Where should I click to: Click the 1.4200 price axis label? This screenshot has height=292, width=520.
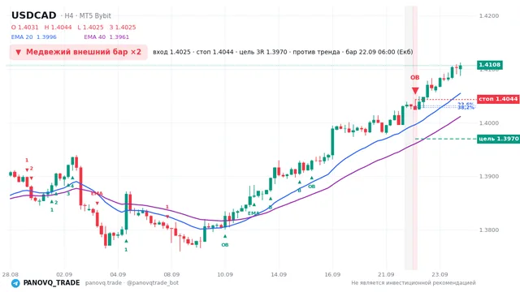(489, 15)
